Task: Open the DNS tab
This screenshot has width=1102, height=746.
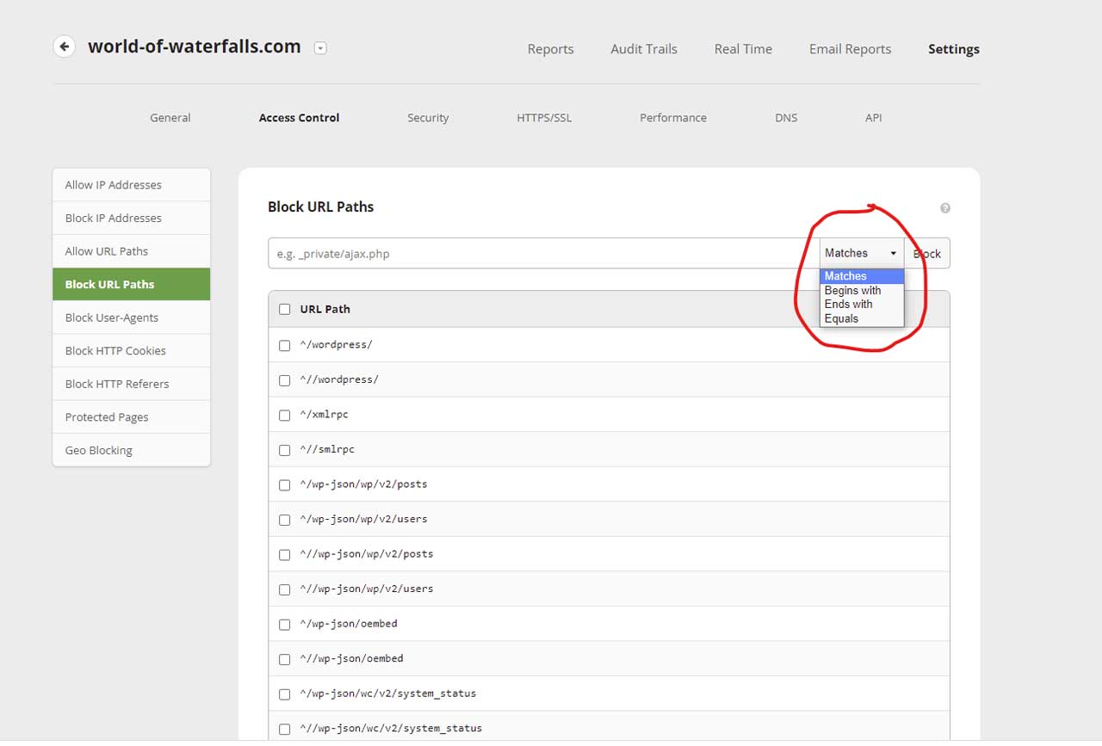Action: click(x=786, y=118)
